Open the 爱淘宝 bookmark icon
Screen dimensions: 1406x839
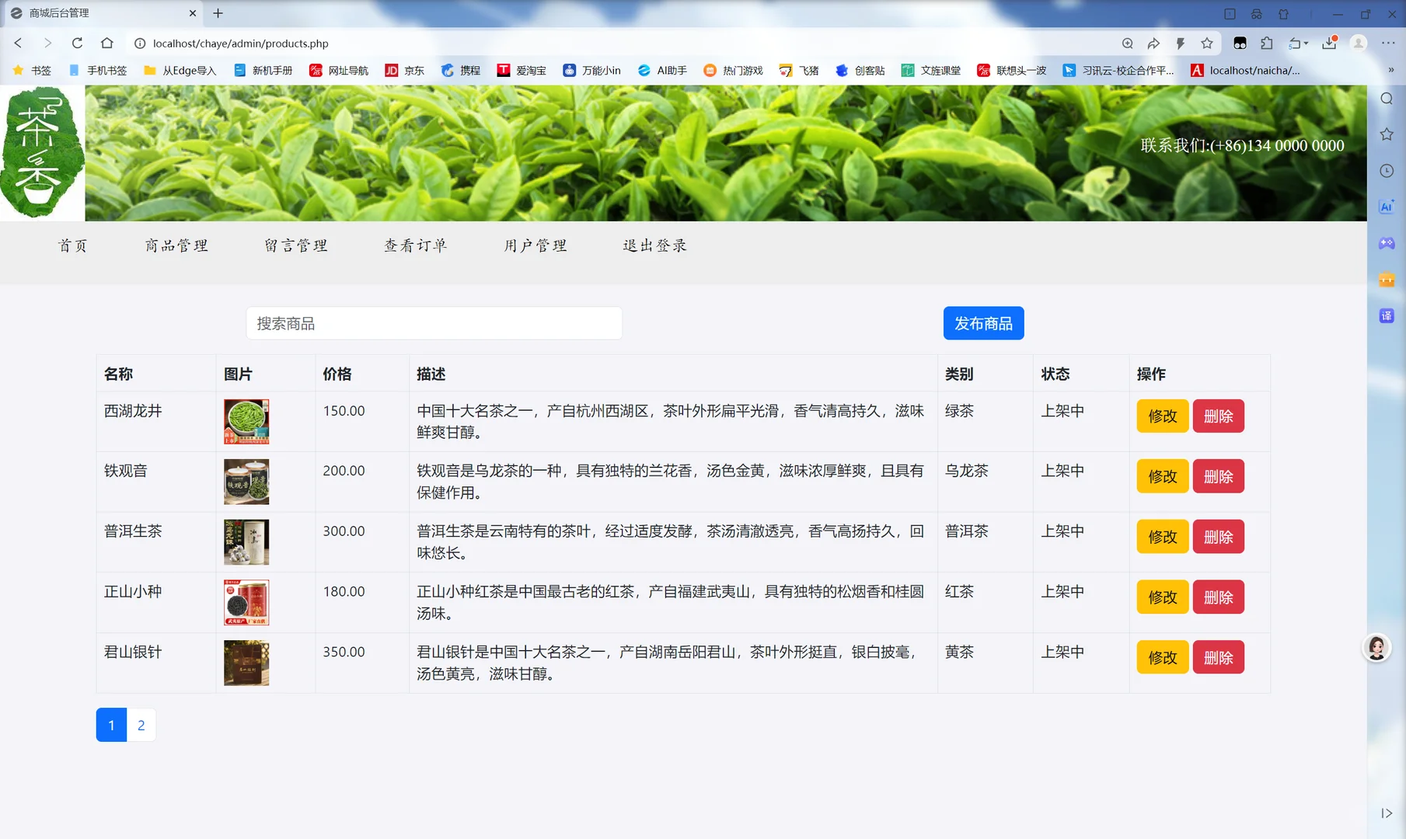click(x=504, y=70)
